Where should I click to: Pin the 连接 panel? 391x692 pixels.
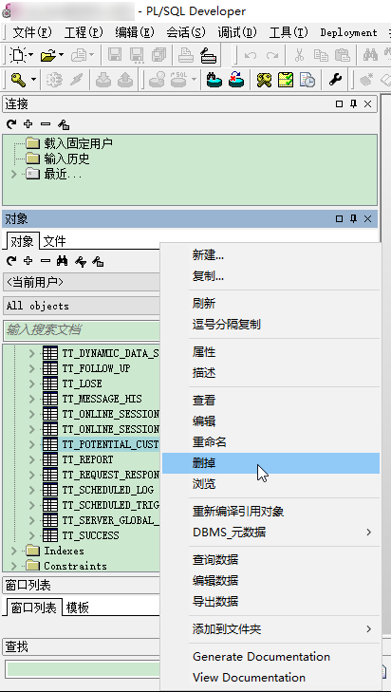tap(353, 104)
